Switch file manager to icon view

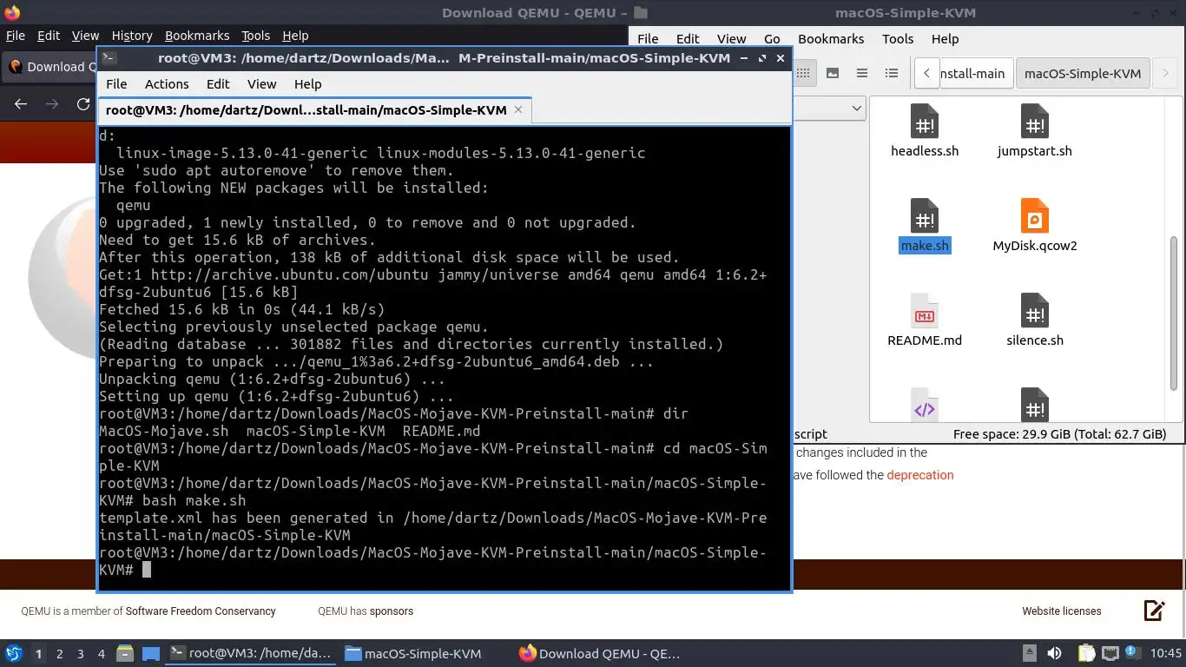pyautogui.click(x=803, y=73)
